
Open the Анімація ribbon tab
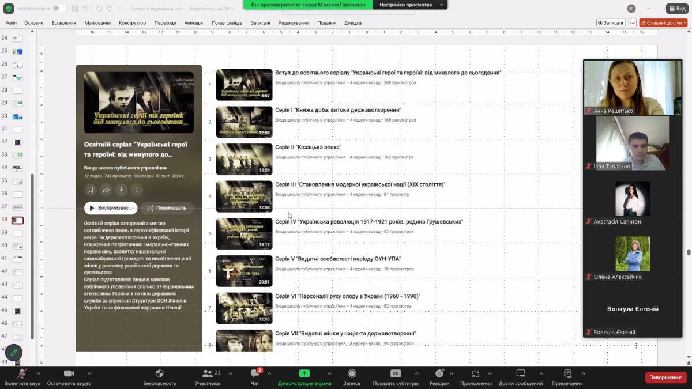[194, 23]
